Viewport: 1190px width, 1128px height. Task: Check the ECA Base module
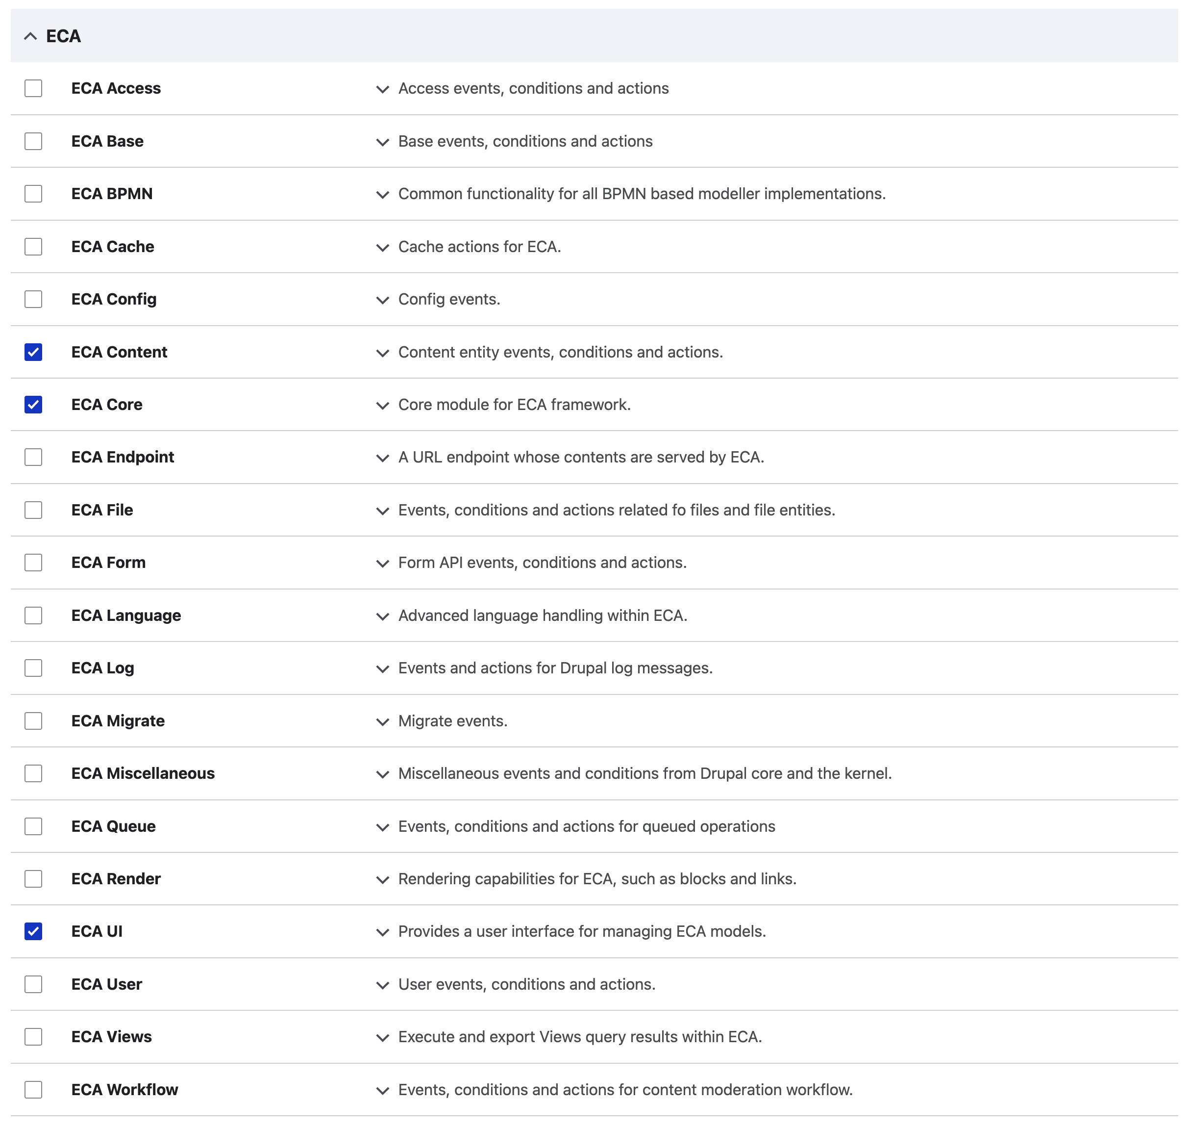[33, 141]
